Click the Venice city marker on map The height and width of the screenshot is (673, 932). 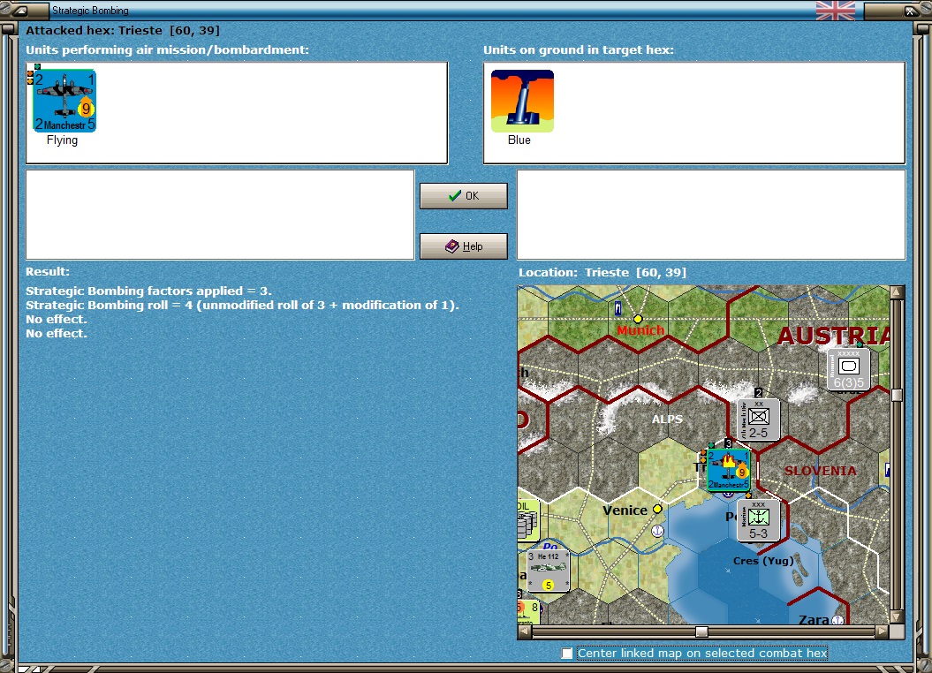(657, 509)
